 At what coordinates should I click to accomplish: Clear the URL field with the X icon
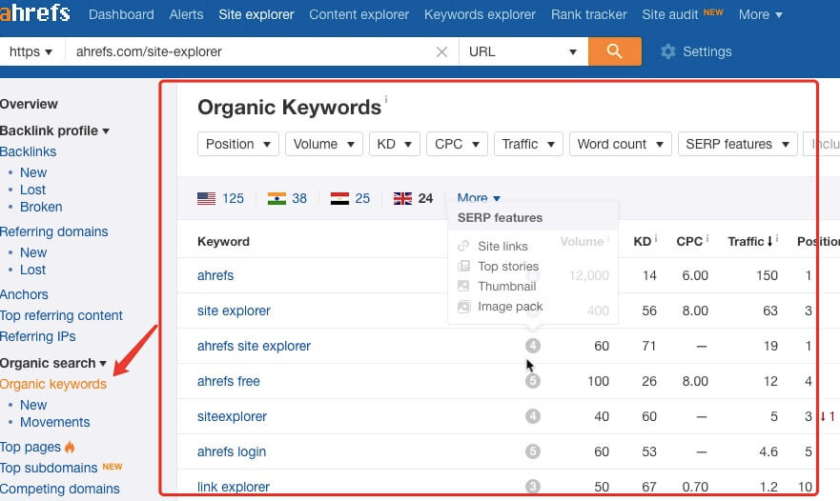pyautogui.click(x=442, y=52)
